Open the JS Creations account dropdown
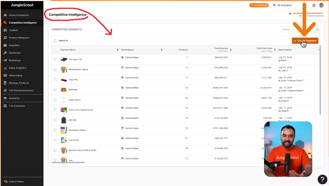This screenshot has width=329, height=186. [289, 5]
